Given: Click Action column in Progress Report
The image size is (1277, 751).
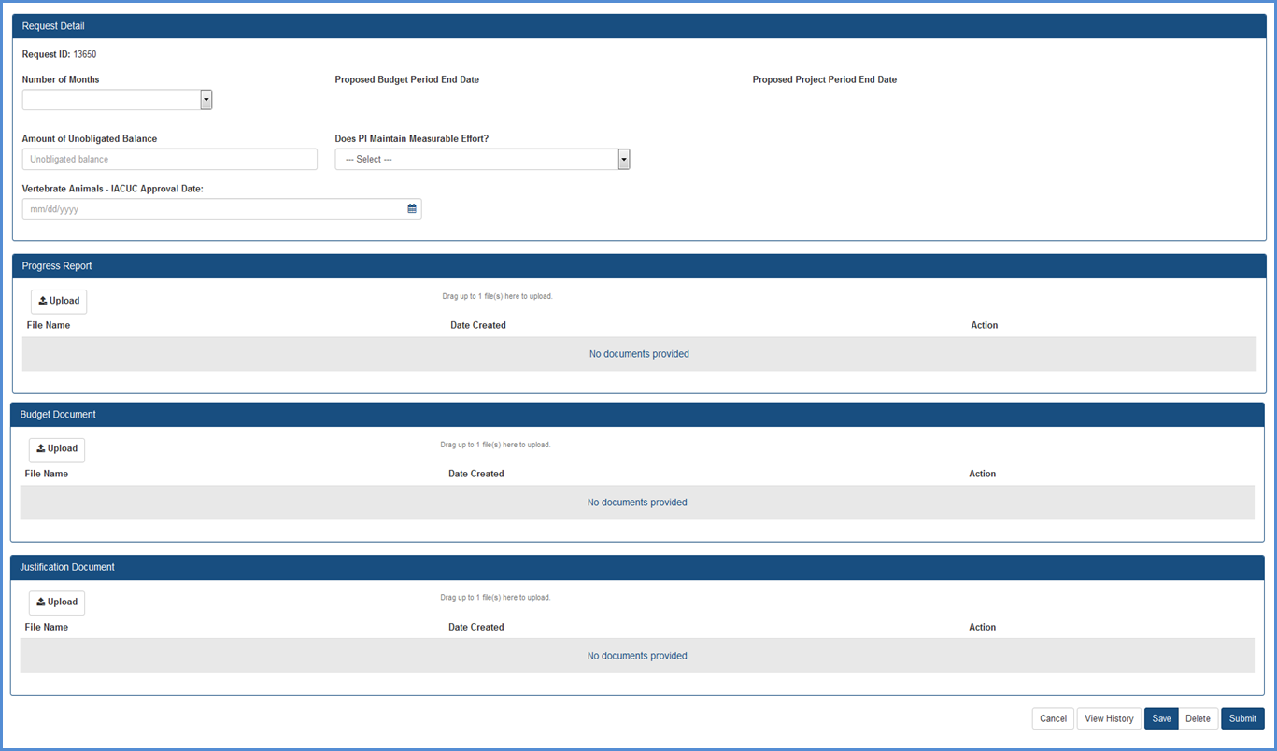Looking at the screenshot, I should point(985,325).
